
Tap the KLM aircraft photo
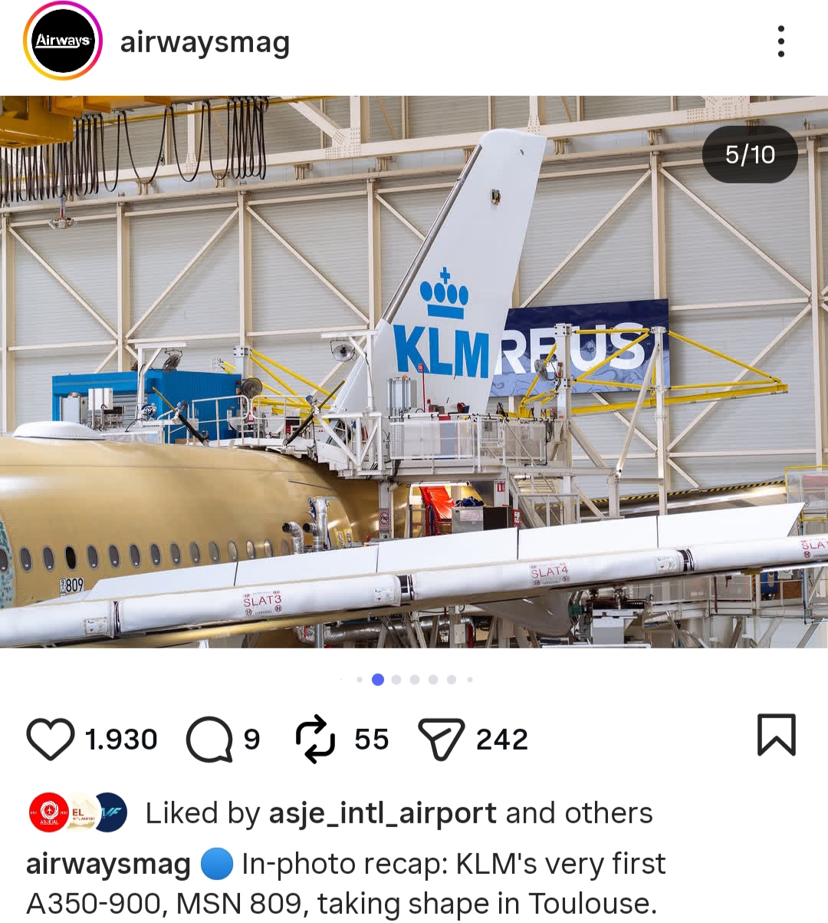click(414, 371)
